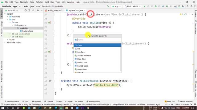The width and height of the screenshot is (197, 110).
Task: Open the VCS menu
Action: (x=64, y=2)
